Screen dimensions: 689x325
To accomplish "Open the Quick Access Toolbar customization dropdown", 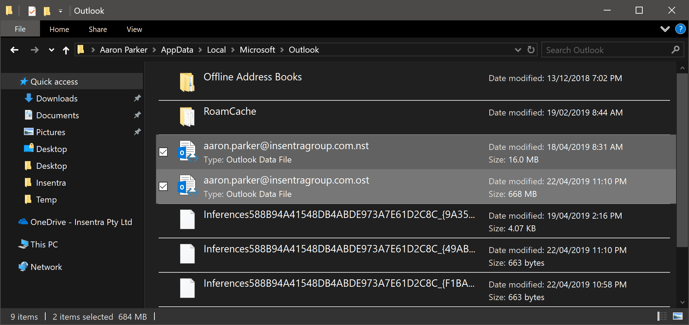I will 60,11.
